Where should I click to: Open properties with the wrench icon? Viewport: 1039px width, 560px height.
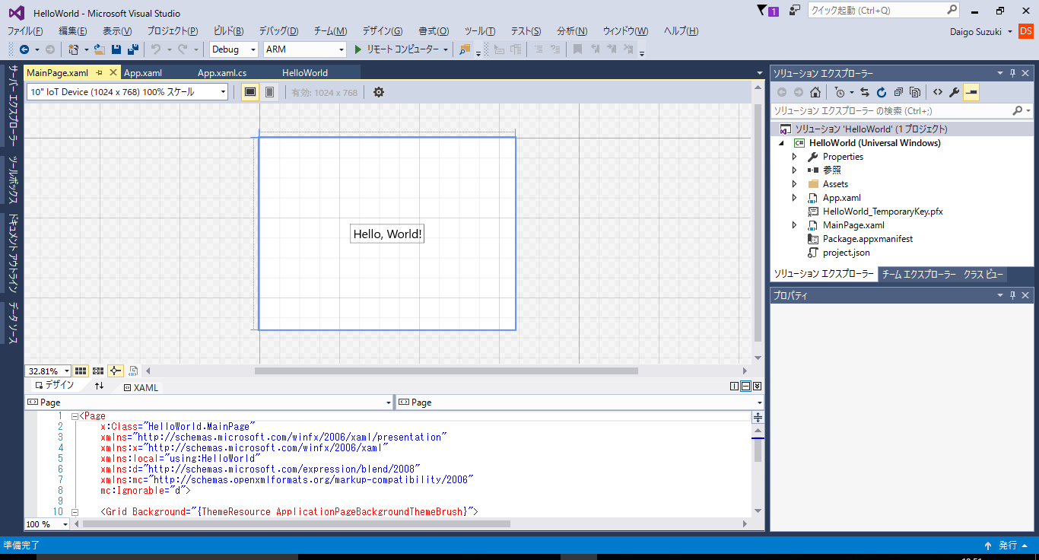click(x=954, y=91)
